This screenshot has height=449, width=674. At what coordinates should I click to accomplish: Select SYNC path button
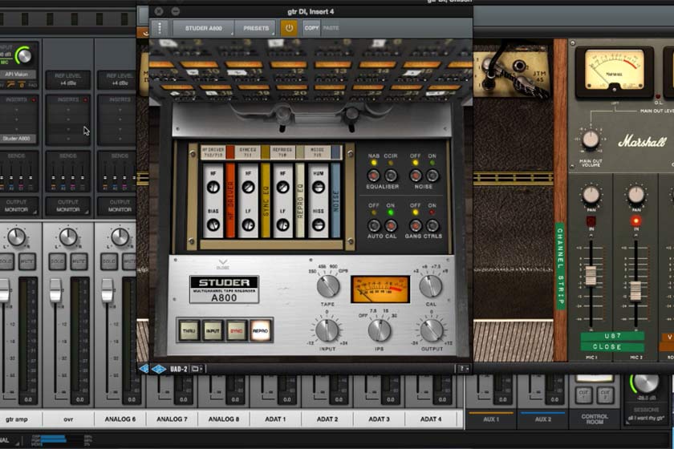[x=236, y=331]
